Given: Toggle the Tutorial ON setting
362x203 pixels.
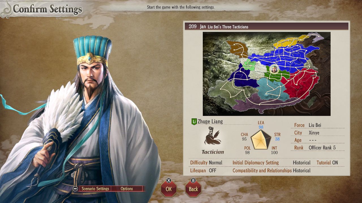Looking at the screenshot, I should pyautogui.click(x=327, y=163).
